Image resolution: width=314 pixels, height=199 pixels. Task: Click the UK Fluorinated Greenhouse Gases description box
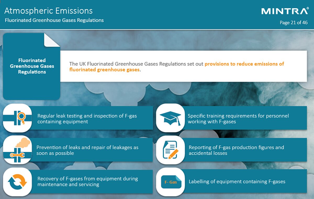click(183, 66)
